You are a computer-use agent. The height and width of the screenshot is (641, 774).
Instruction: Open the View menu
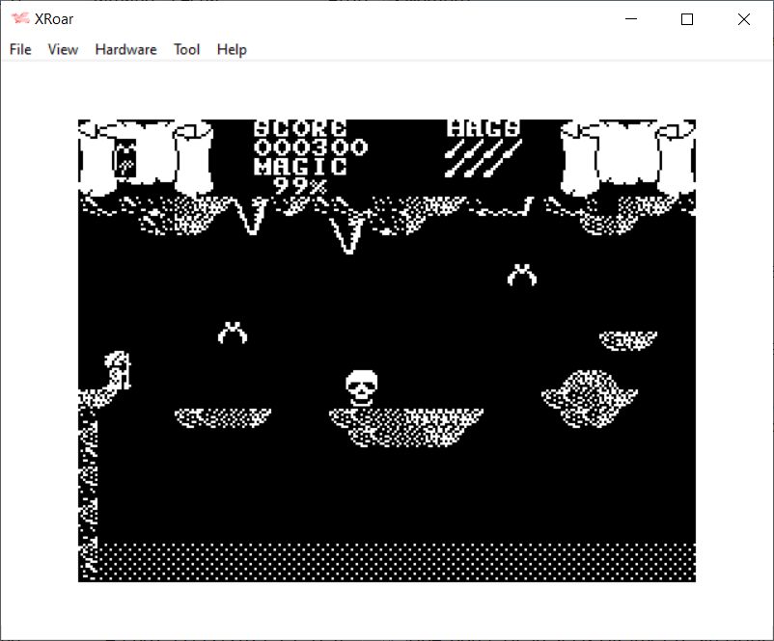click(63, 49)
